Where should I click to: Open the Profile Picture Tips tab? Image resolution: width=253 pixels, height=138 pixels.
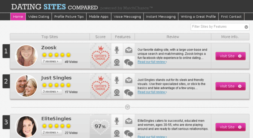tap(69, 17)
